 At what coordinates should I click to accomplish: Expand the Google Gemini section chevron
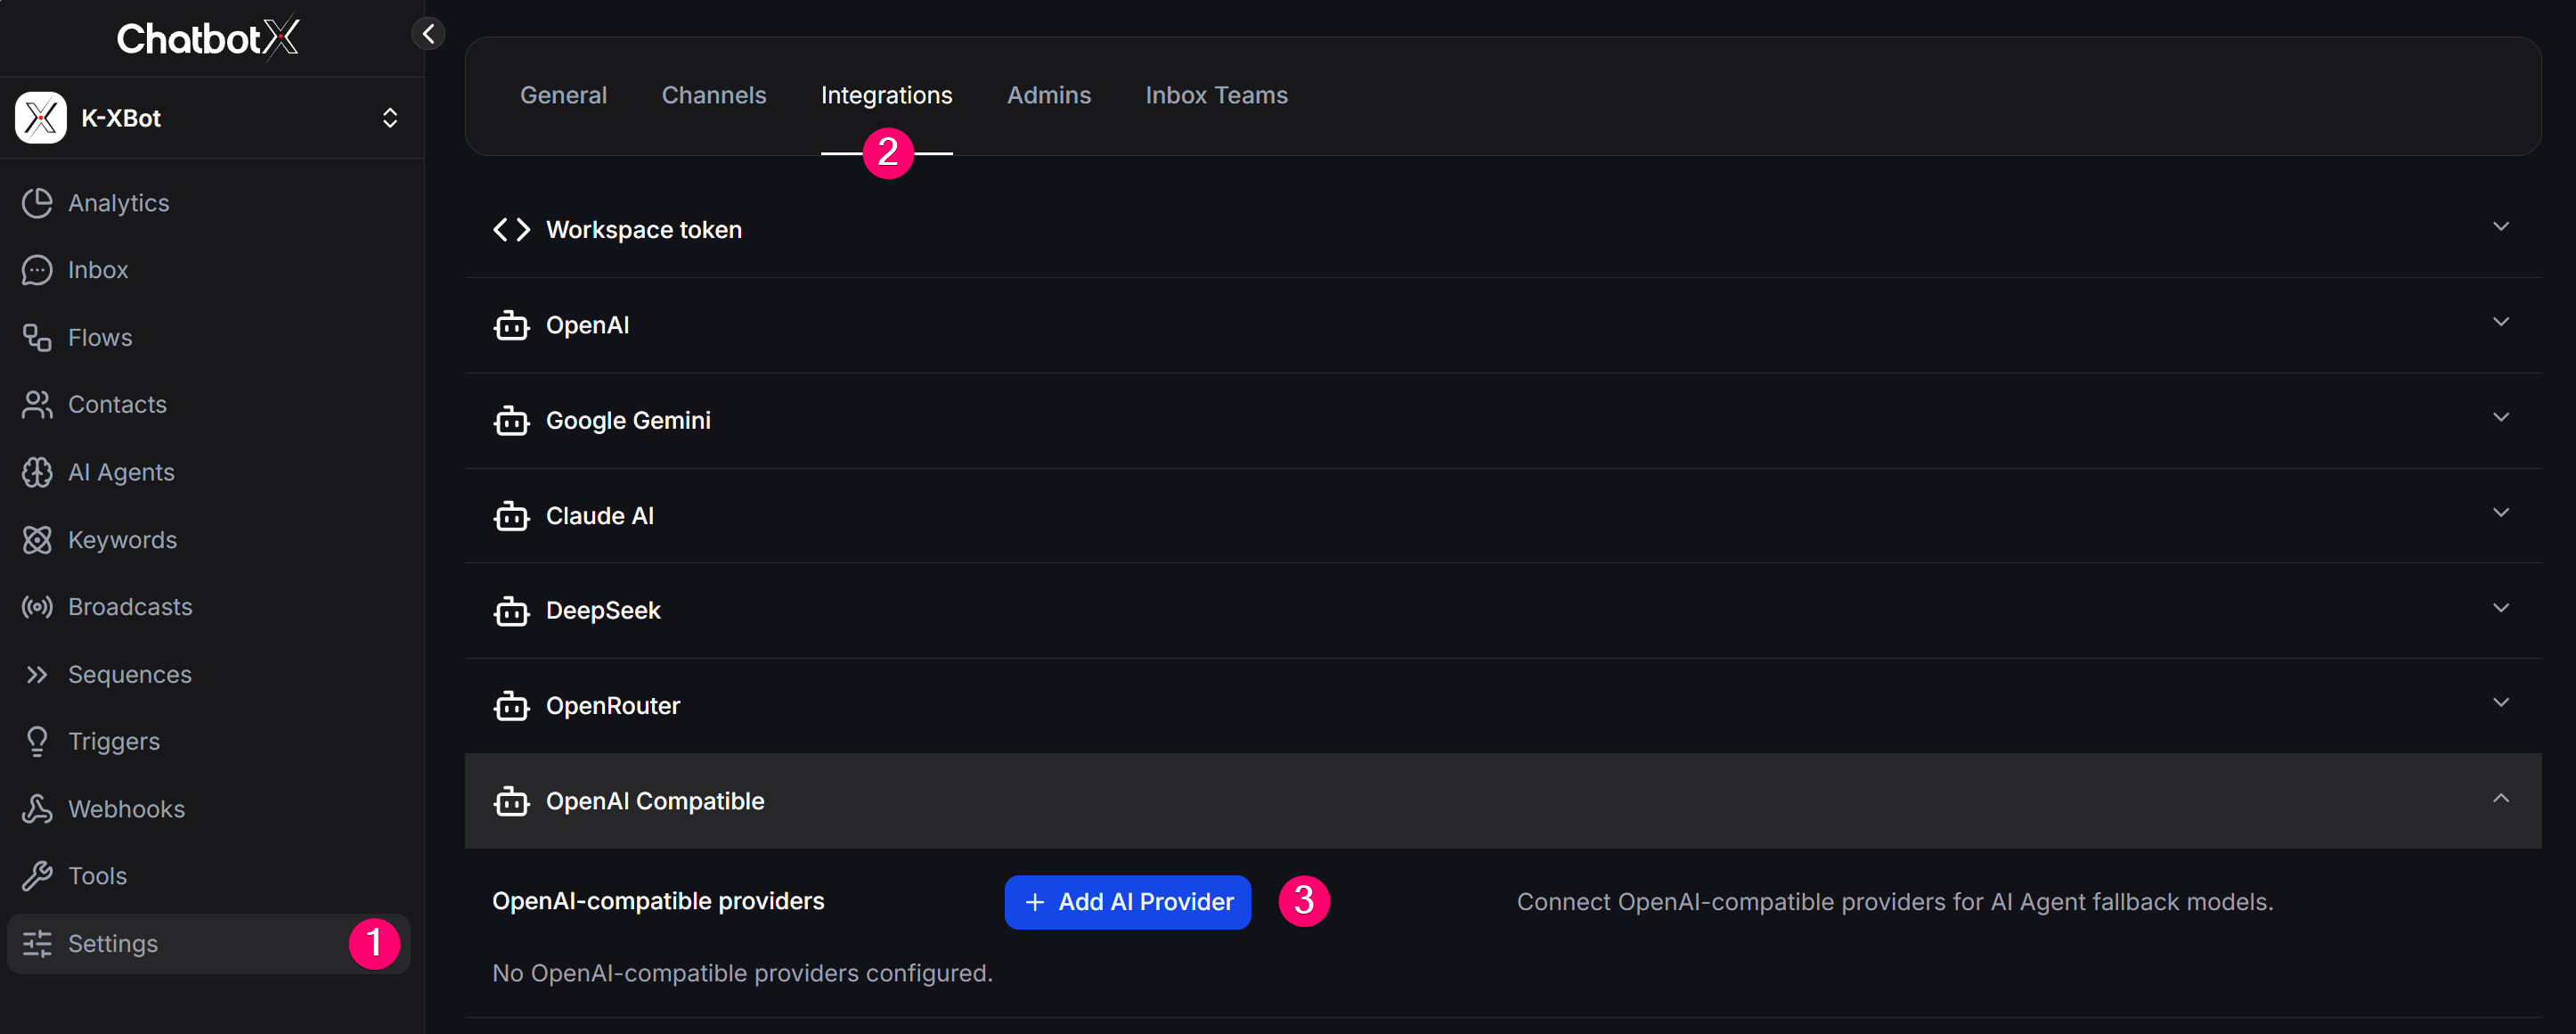tap(2500, 417)
